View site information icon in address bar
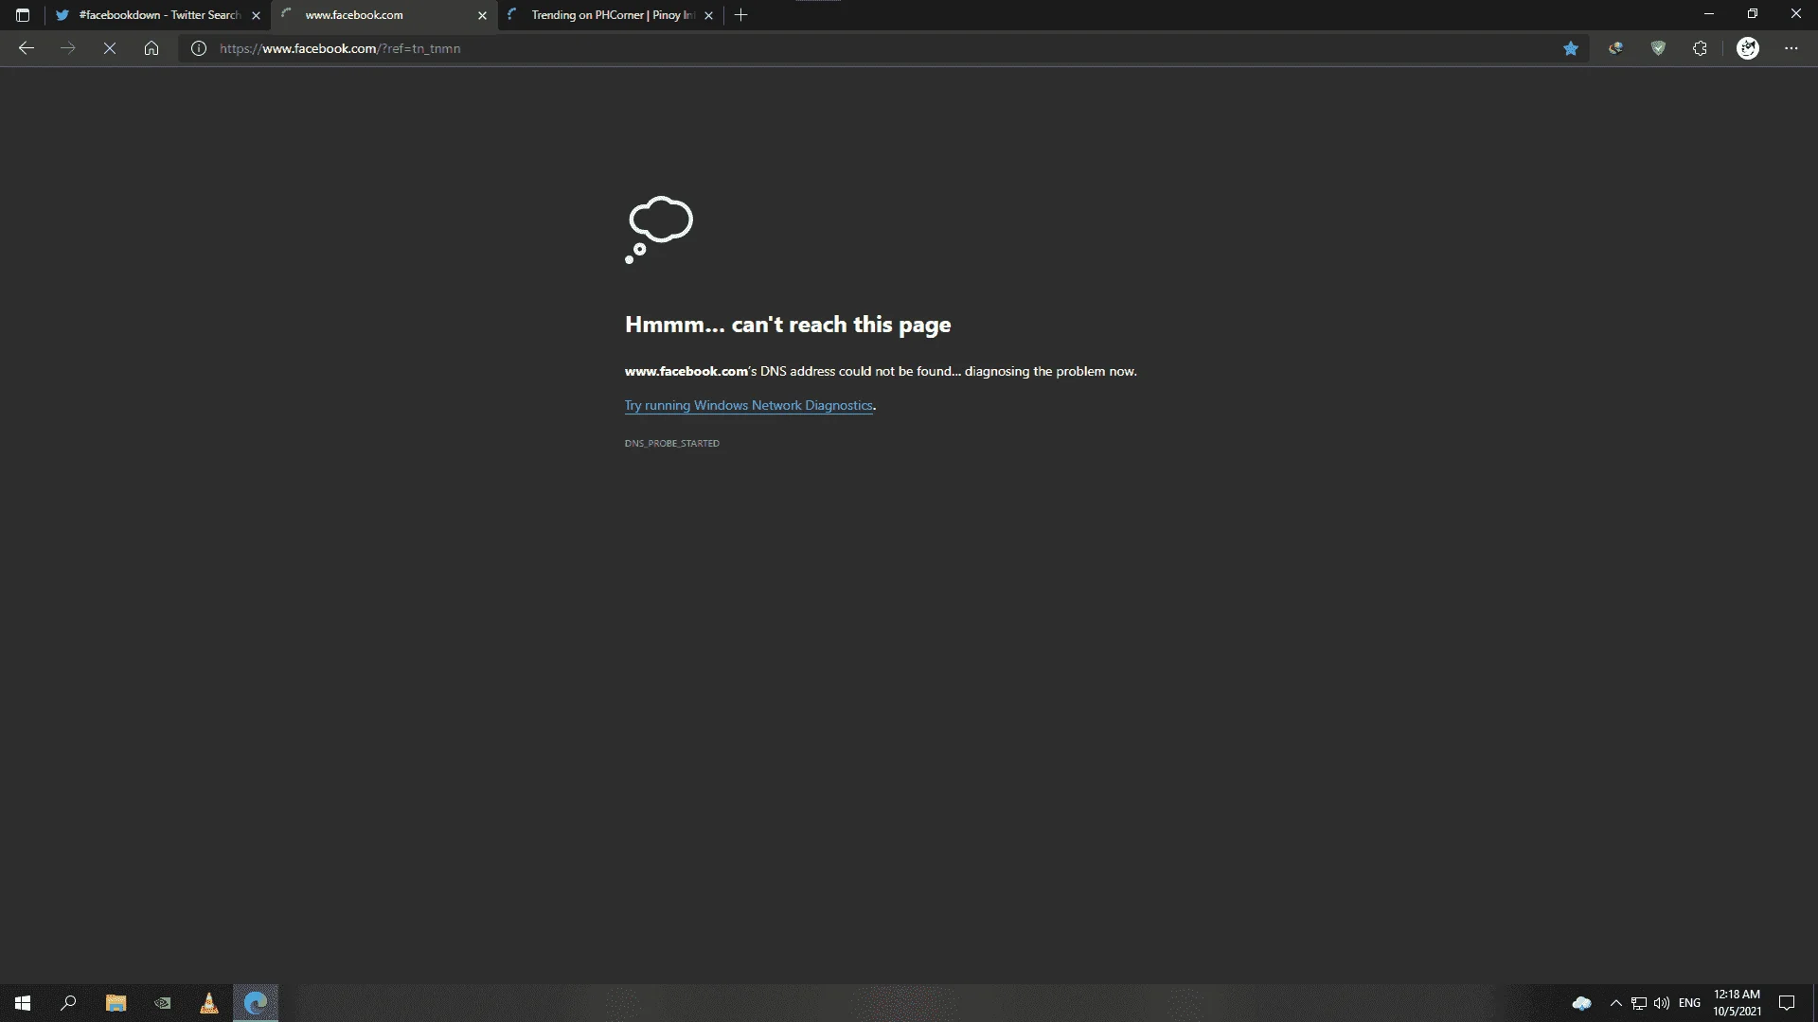This screenshot has width=1818, height=1022. click(199, 48)
